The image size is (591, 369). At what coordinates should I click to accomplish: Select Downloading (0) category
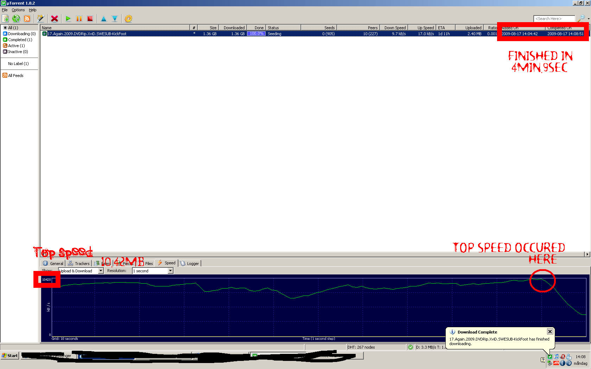[x=19, y=34]
